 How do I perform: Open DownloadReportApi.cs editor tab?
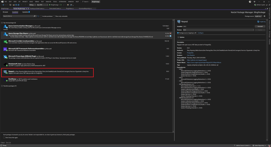point(85,8)
